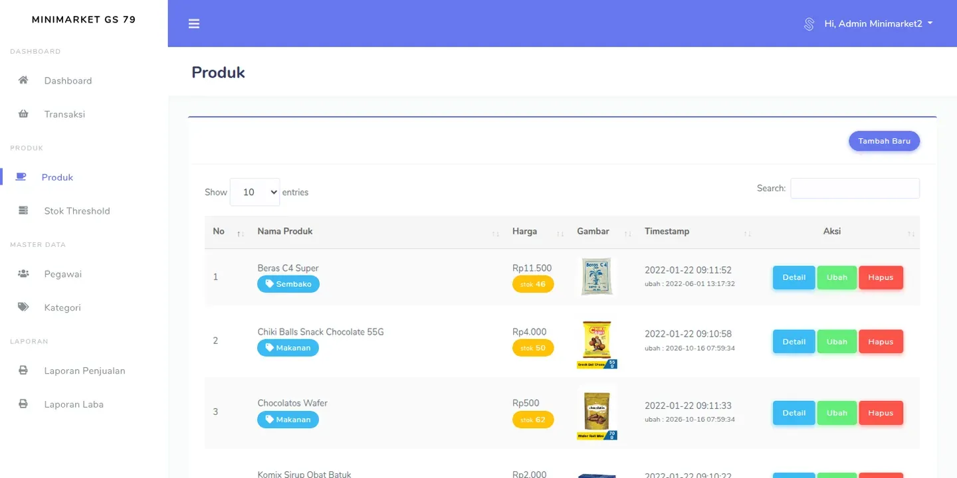Click the Search input field

[x=855, y=188]
